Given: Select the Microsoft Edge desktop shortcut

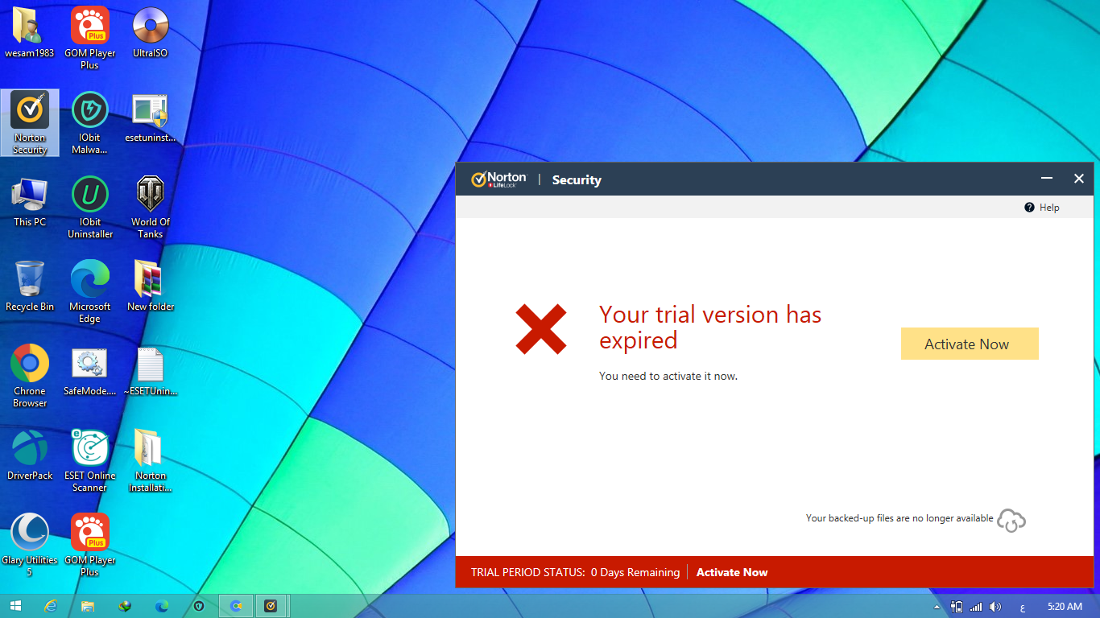Looking at the screenshot, I should [89, 291].
